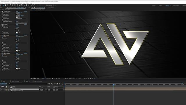Screen dimensions: 186x105
Task: Select the DarkFloorboards.mov layer row
Action: [17, 91]
